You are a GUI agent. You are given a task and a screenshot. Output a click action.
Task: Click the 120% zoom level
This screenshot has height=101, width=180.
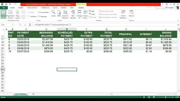(177, 97)
